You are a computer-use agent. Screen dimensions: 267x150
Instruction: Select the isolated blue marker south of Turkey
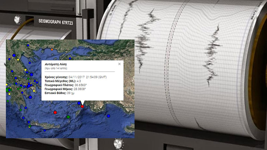pos(109,116)
